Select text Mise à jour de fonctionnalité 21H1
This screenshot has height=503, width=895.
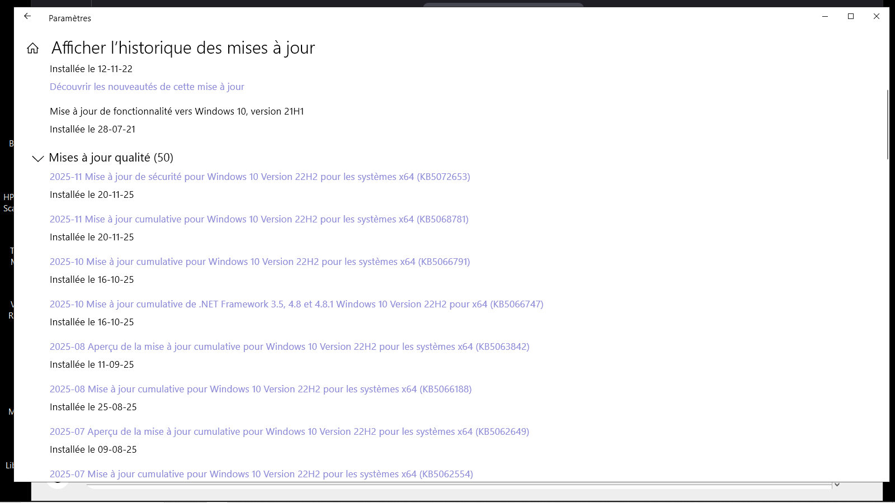coord(177,111)
